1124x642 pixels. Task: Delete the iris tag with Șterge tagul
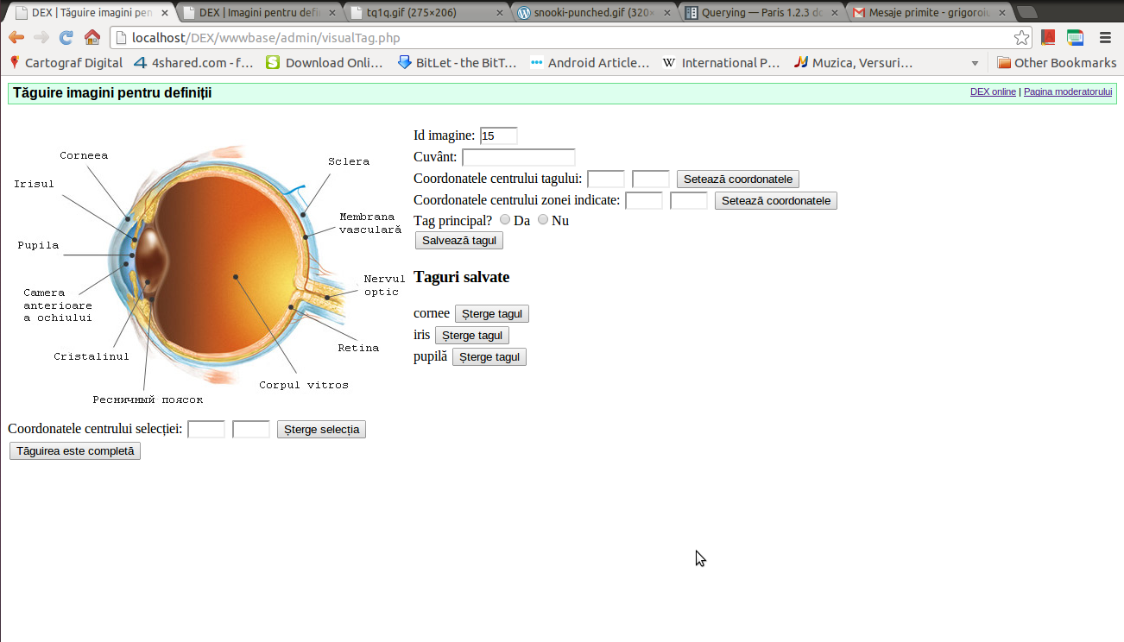(x=472, y=336)
